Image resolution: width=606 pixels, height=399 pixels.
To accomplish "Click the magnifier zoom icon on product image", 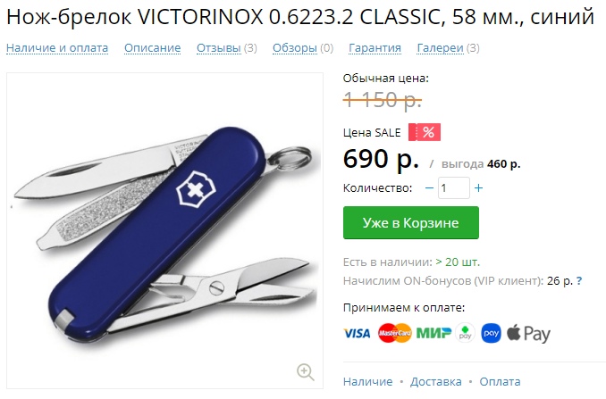I will click(306, 372).
